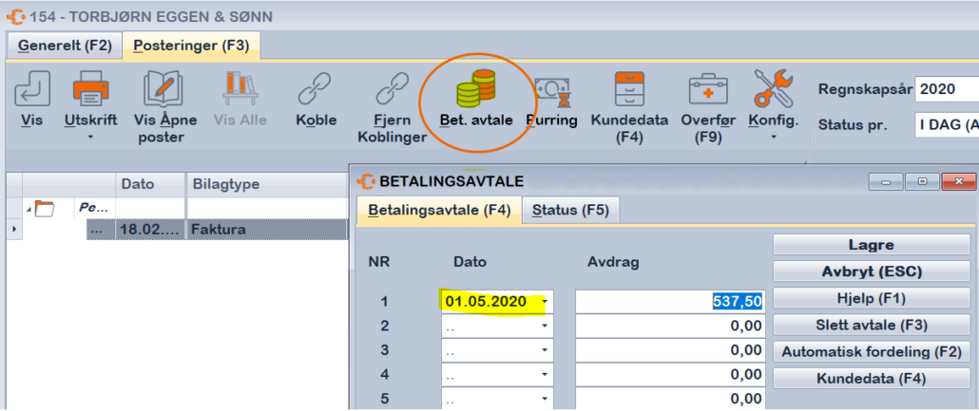
Task: Open Bet. avtale coins icon
Action: (476, 87)
